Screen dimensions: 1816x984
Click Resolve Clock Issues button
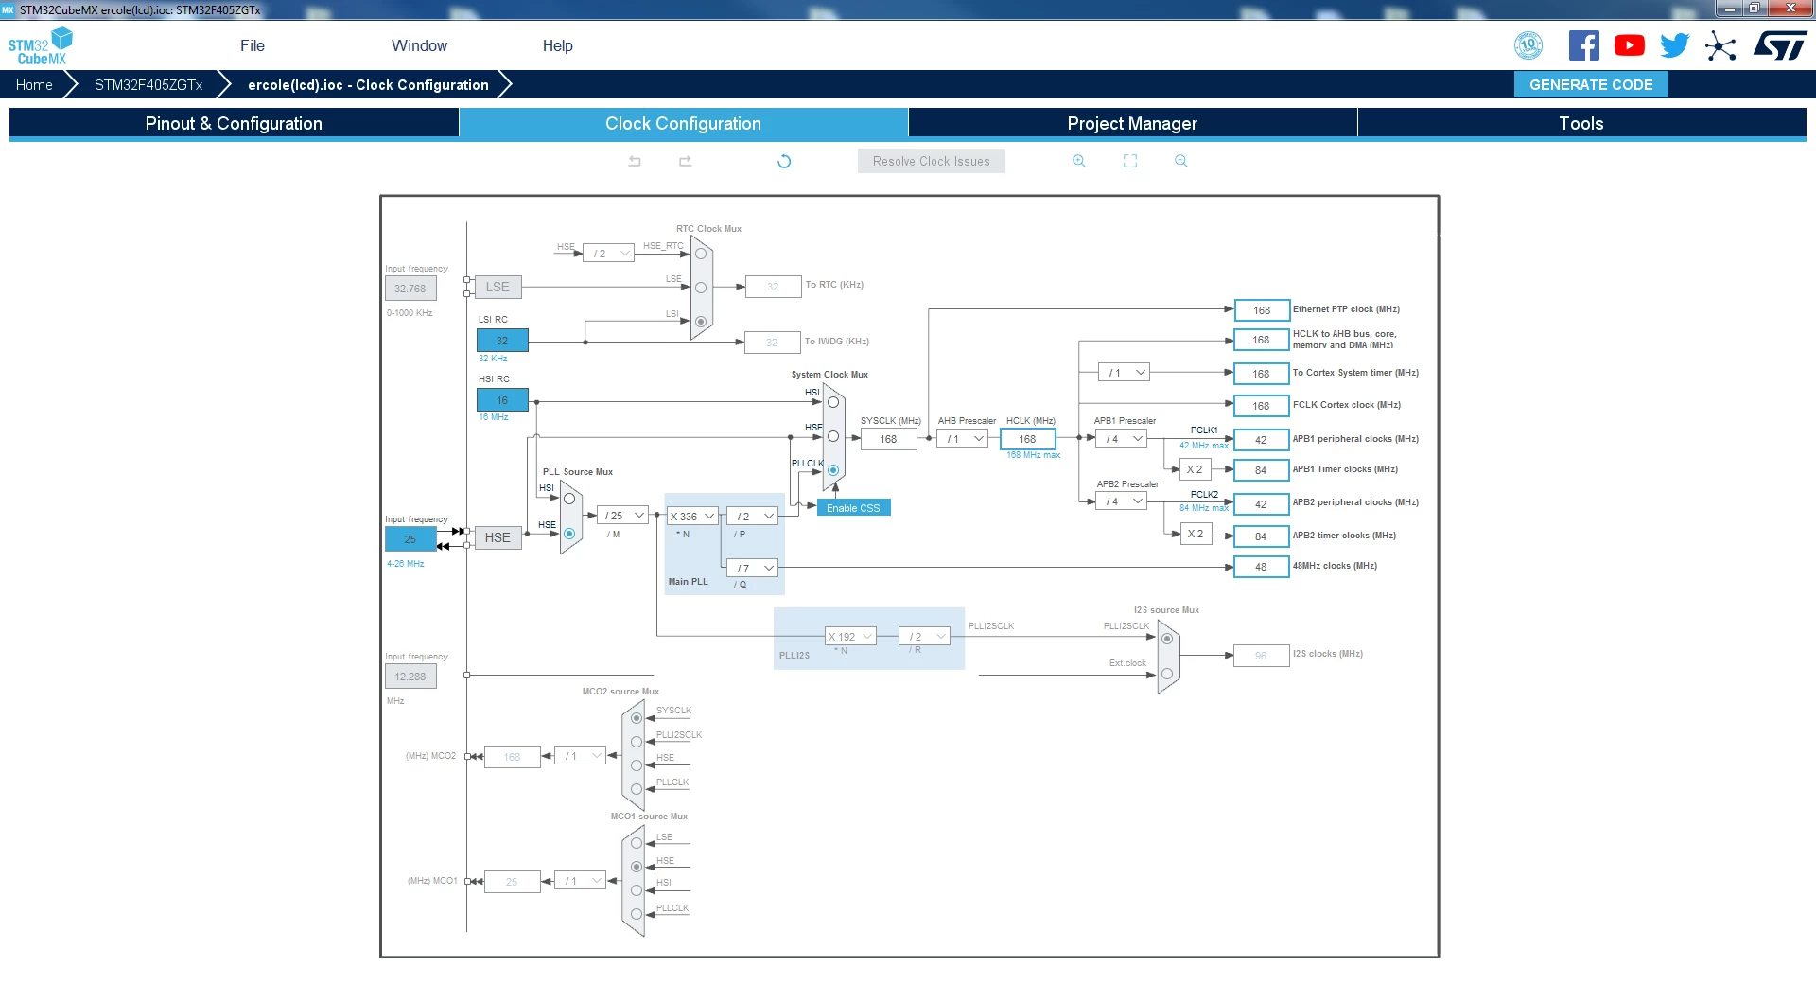932,161
